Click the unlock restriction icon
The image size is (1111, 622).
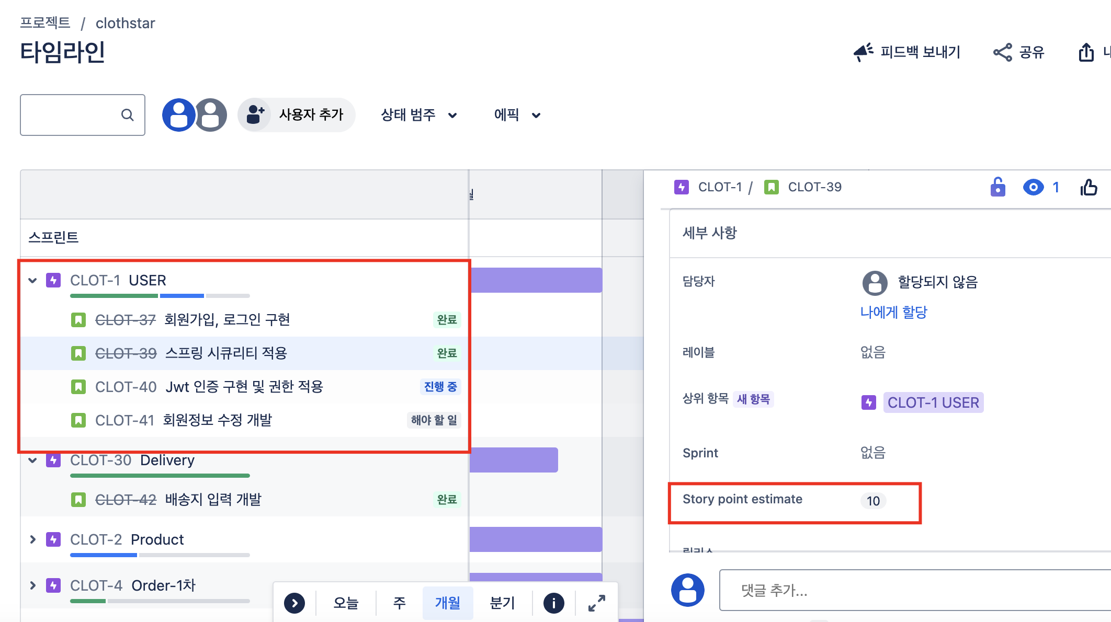[x=997, y=187]
